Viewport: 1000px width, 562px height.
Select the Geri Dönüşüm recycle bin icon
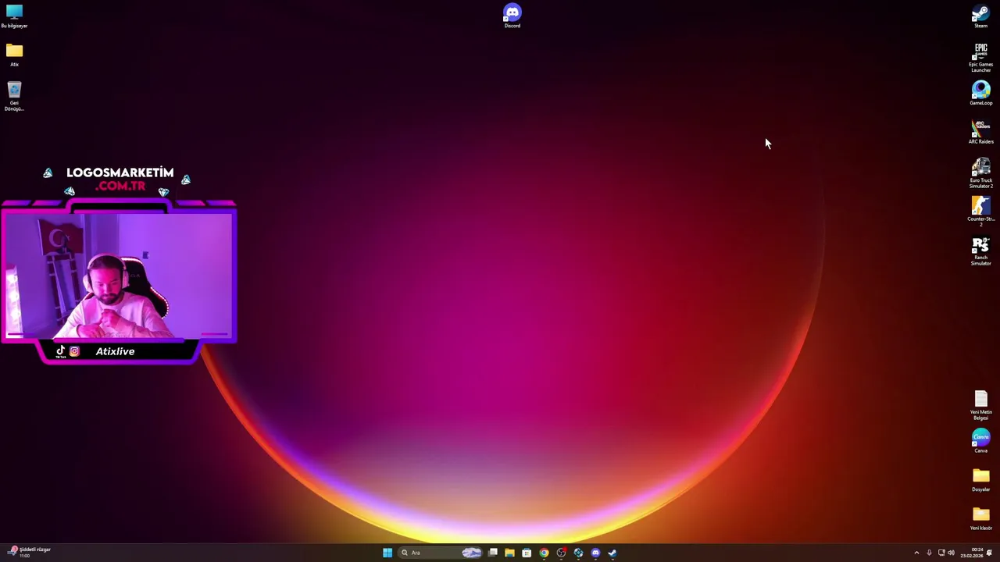point(14,96)
